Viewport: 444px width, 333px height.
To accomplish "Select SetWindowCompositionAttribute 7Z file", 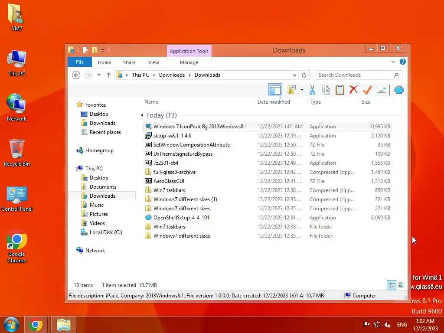I will pos(268,145).
